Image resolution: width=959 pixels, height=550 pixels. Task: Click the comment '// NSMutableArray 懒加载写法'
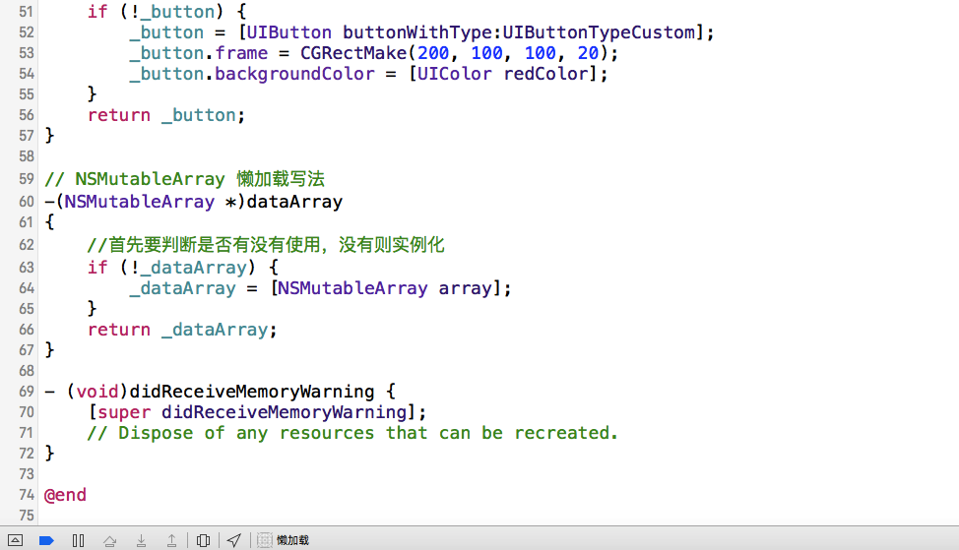point(185,179)
